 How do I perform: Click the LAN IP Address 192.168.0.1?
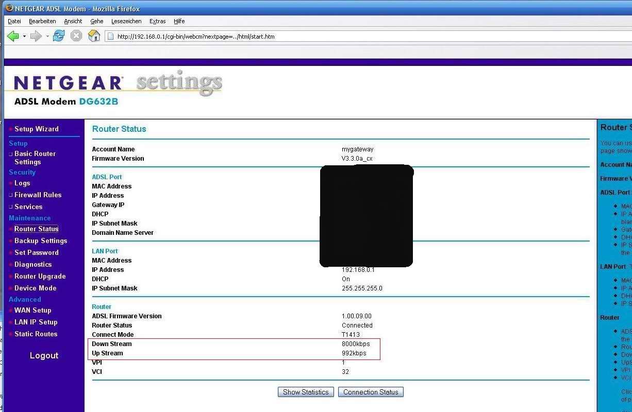click(x=358, y=270)
